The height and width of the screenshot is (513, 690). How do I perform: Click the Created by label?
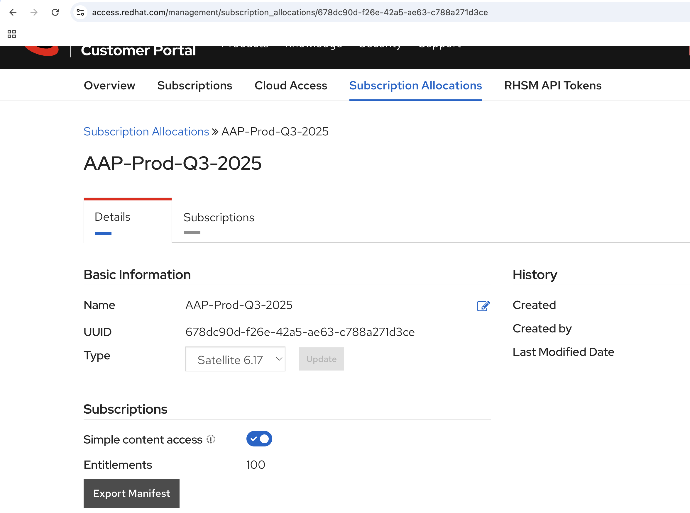click(x=542, y=329)
